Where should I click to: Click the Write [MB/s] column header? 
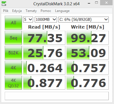click(x=88, y=27)
